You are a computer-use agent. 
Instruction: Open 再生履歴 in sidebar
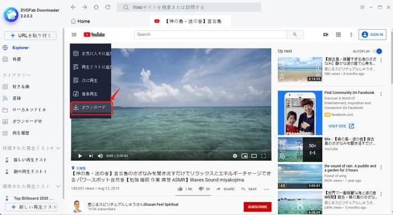[16, 133]
